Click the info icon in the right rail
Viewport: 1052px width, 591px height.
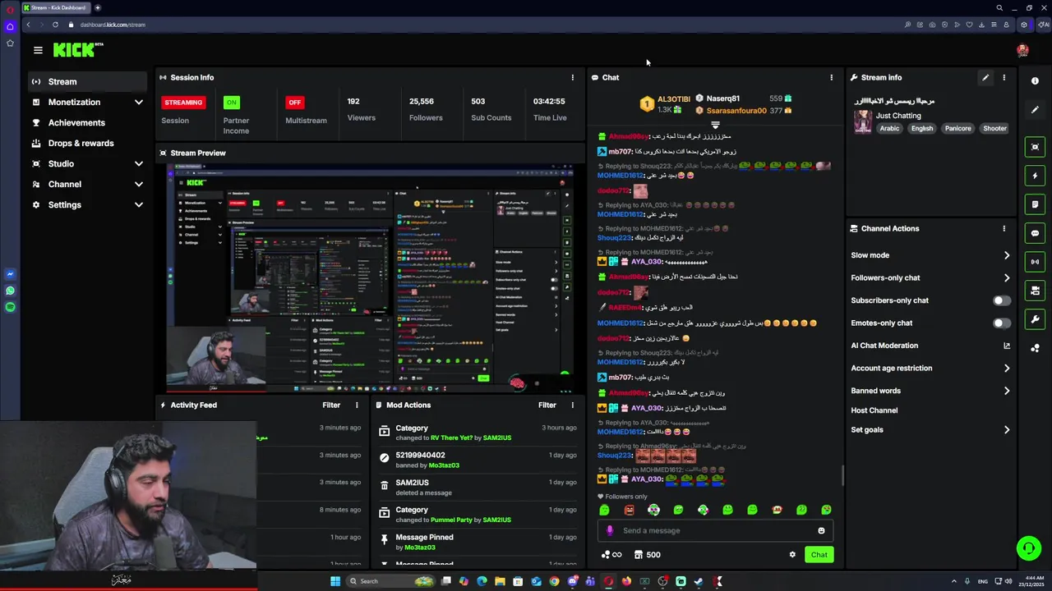[x=1035, y=80]
